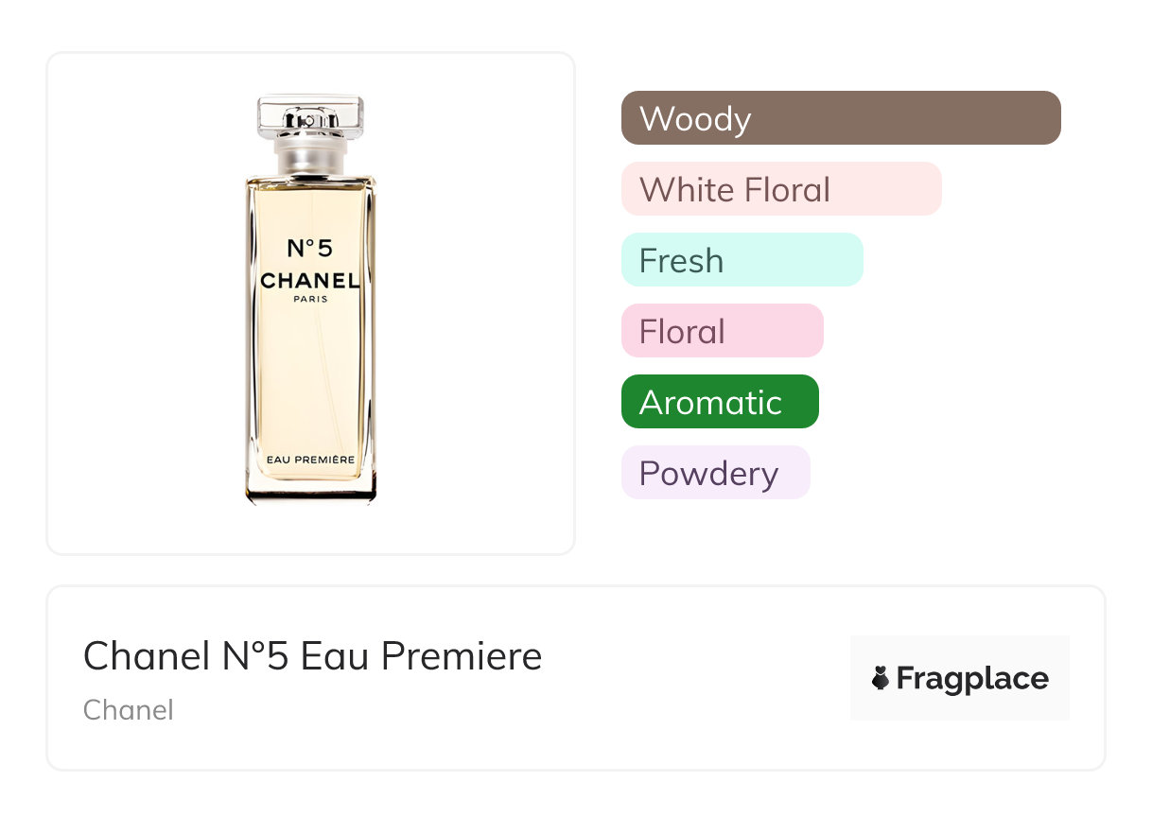Click the pale yellow perfume liquid

coord(310,378)
